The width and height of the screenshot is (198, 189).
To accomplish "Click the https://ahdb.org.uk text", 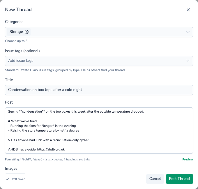I will (51, 149).
